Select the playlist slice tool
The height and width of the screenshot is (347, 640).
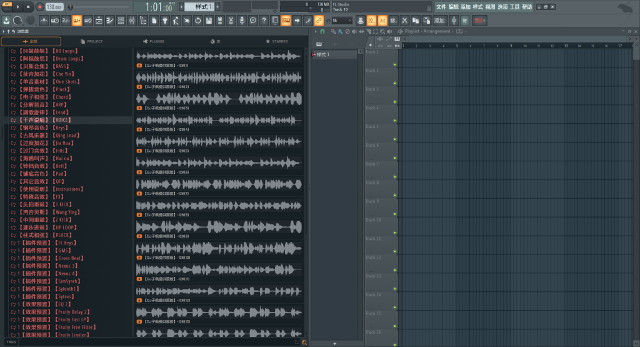coord(369,31)
